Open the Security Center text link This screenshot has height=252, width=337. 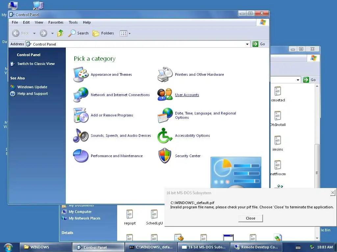188,156
